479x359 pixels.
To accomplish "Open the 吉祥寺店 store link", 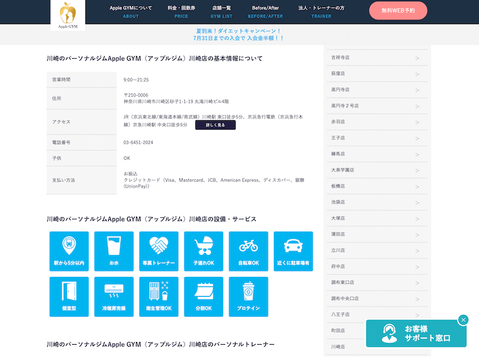I will click(x=377, y=58).
